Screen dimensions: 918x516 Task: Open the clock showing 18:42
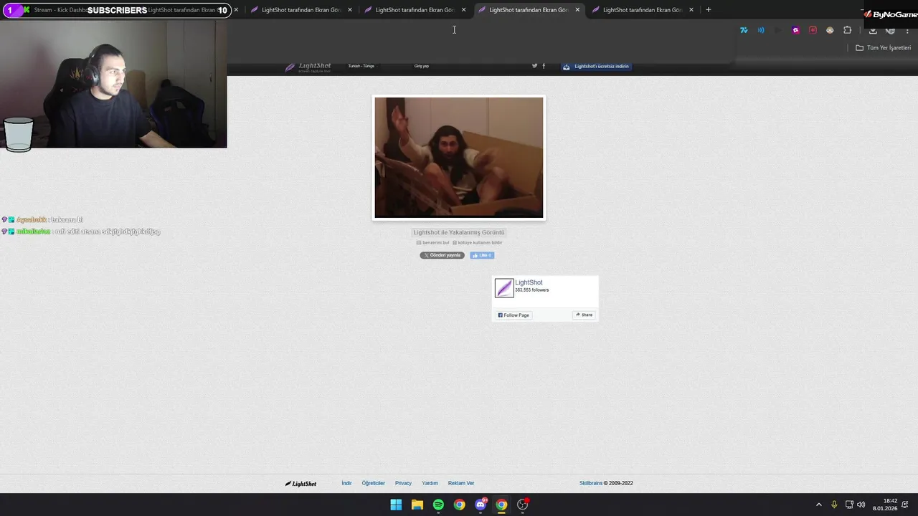pyautogui.click(x=885, y=505)
